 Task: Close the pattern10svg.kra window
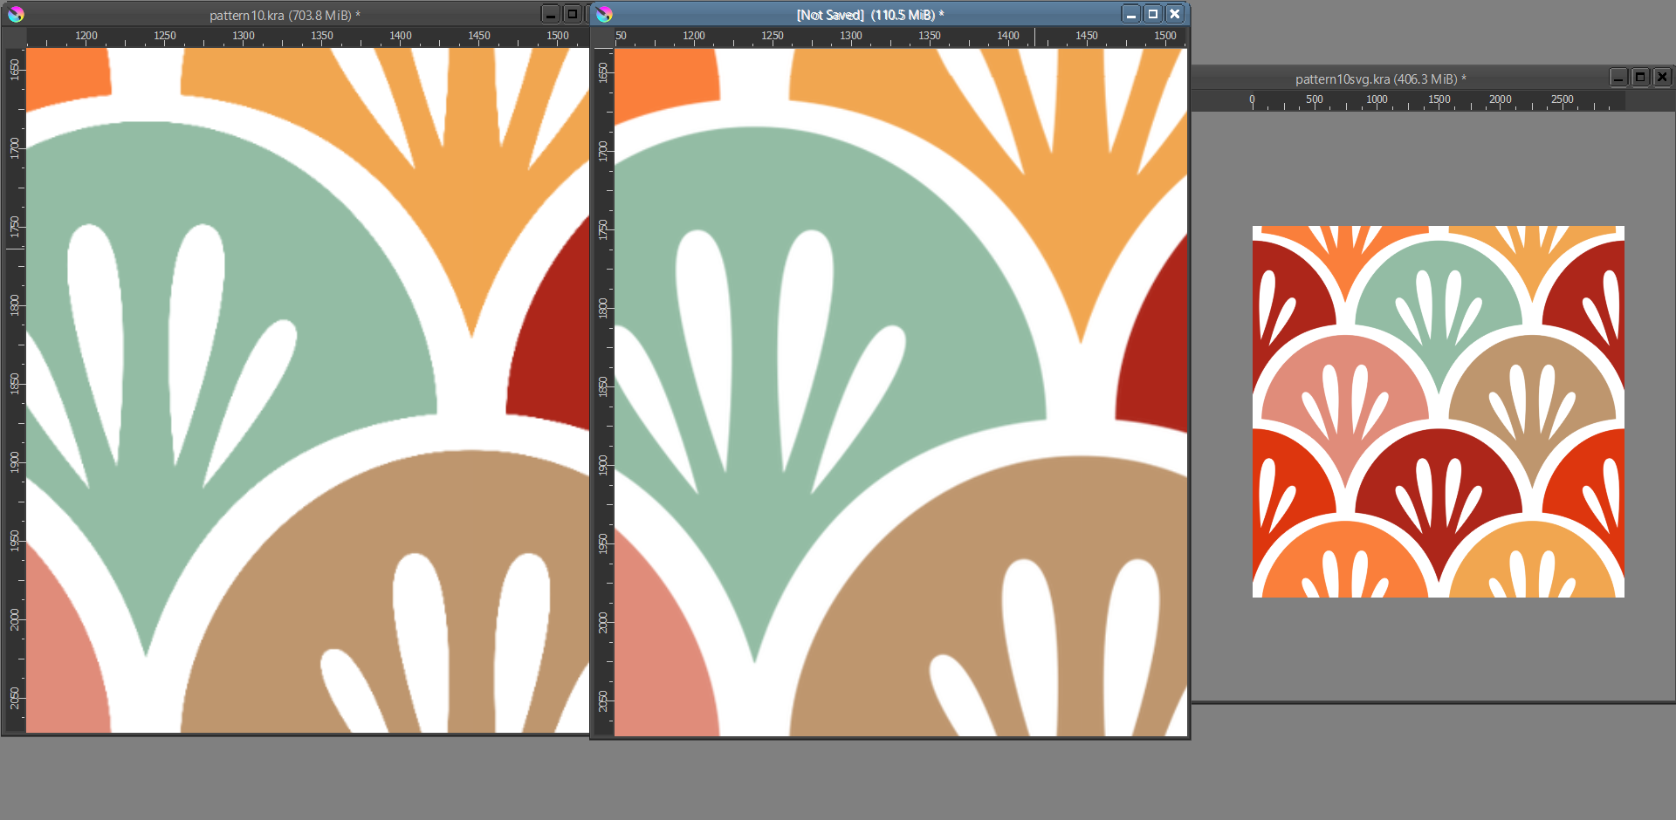tap(1662, 78)
